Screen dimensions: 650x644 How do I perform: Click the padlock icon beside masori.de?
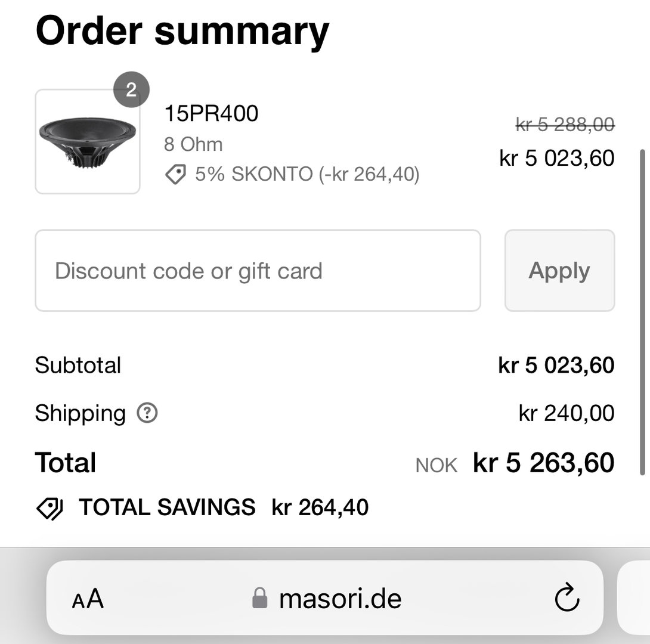pyautogui.click(x=259, y=598)
